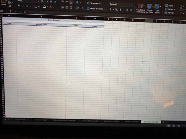The width and height of the screenshot is (186, 139).
Task: Decrease font size with smaller A
Action: click(x=55, y=2)
